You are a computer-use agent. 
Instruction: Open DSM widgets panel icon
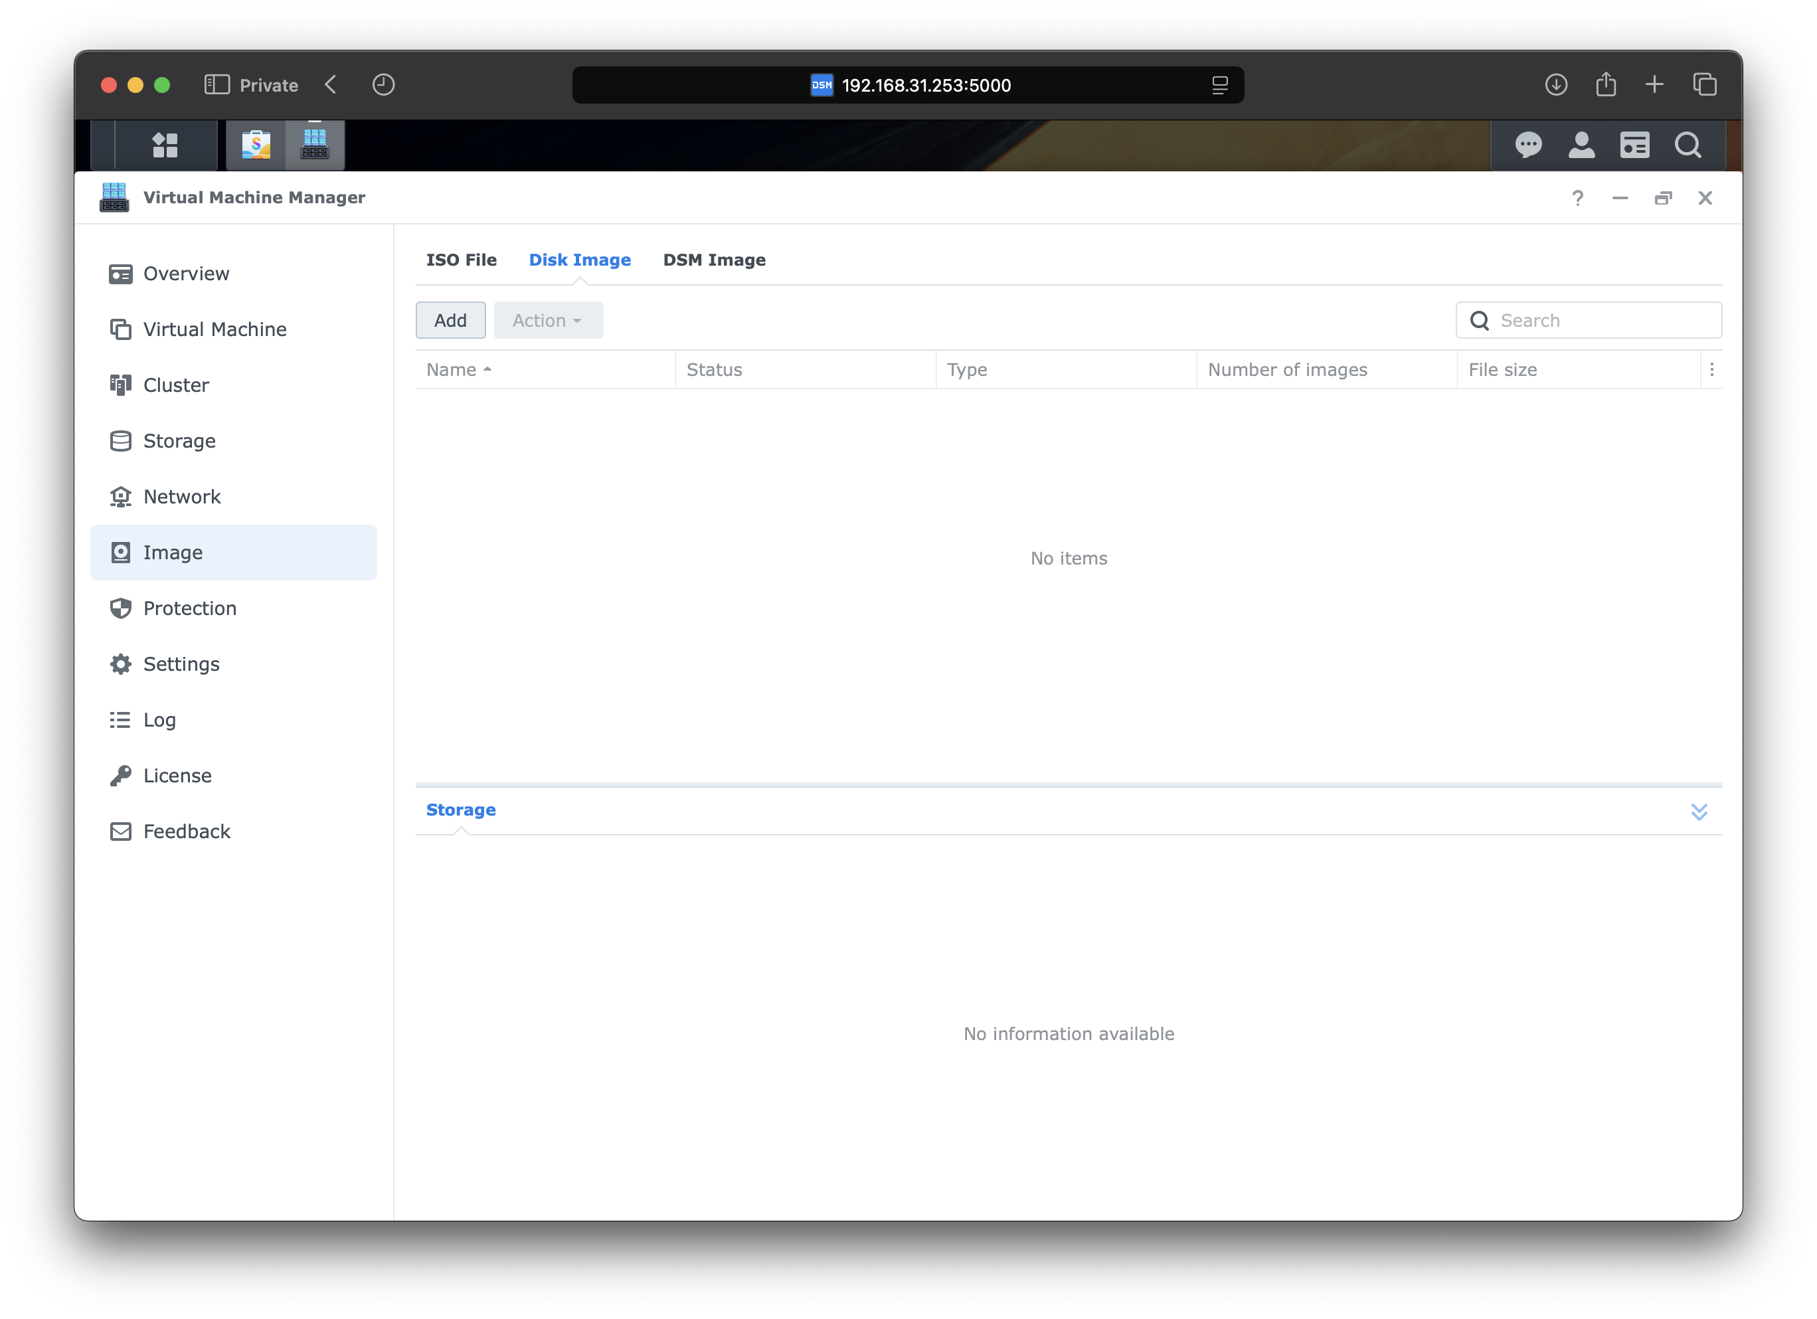point(1634,145)
